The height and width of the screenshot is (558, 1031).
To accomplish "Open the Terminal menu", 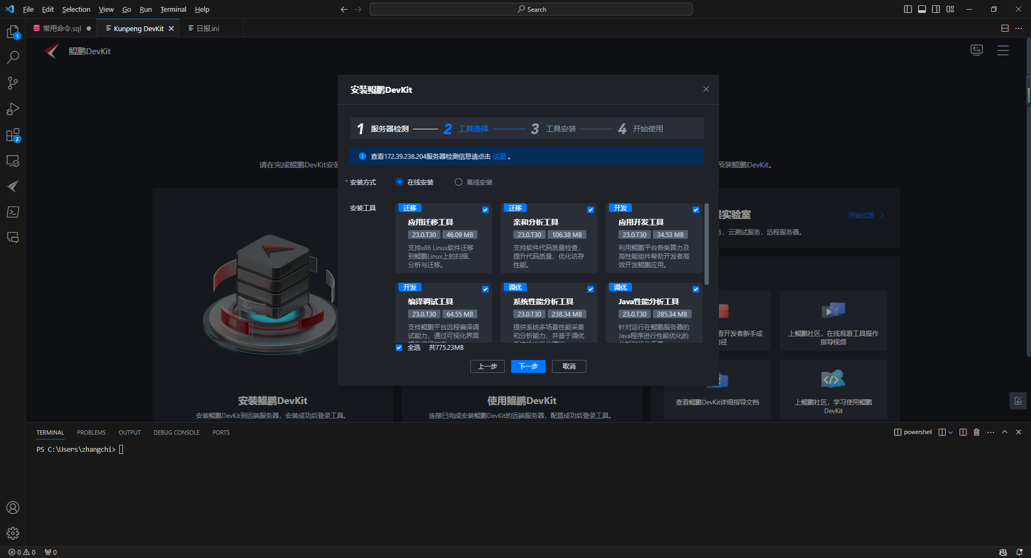I will pyautogui.click(x=173, y=9).
